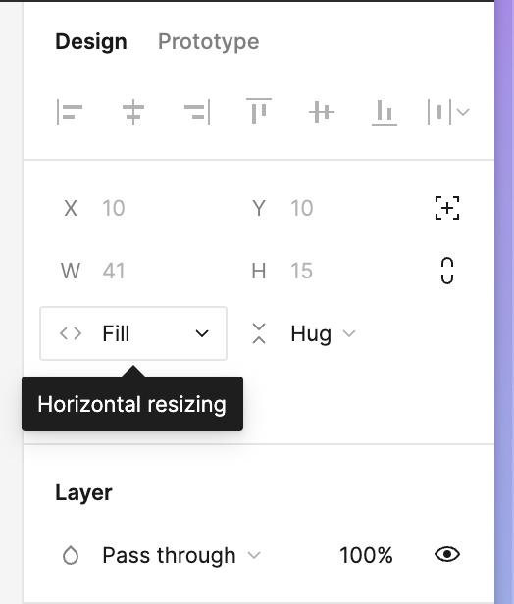
Task: Toggle constrain proportions link icon
Action: click(x=447, y=271)
